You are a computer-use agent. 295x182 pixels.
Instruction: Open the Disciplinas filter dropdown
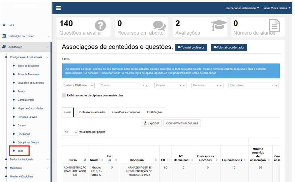tap(253, 86)
